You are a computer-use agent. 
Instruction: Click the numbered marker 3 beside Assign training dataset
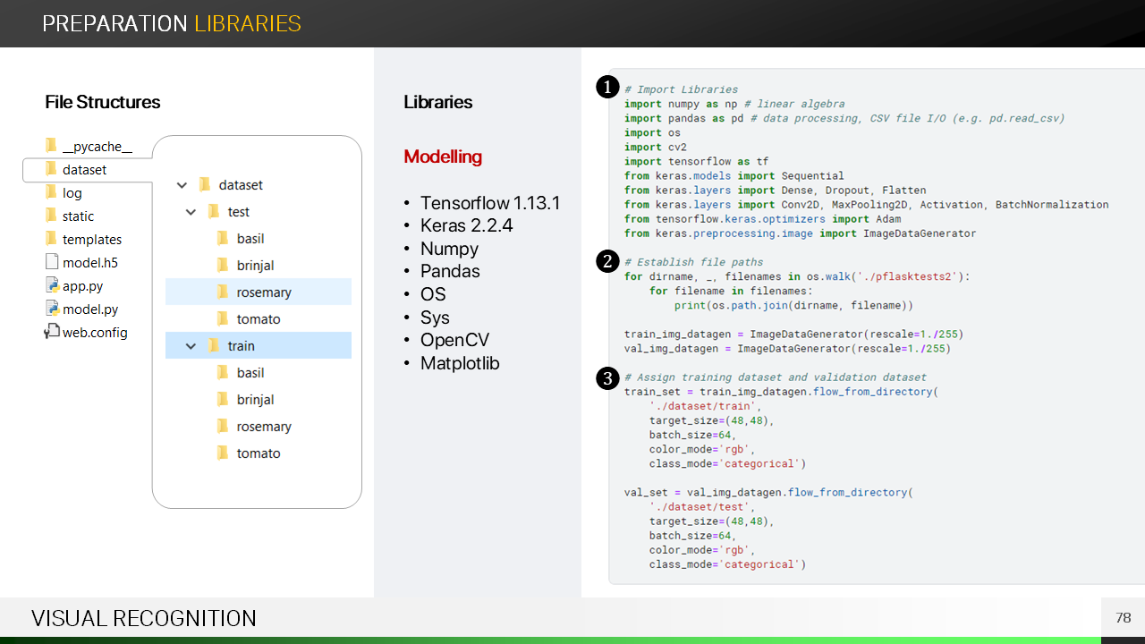607,378
